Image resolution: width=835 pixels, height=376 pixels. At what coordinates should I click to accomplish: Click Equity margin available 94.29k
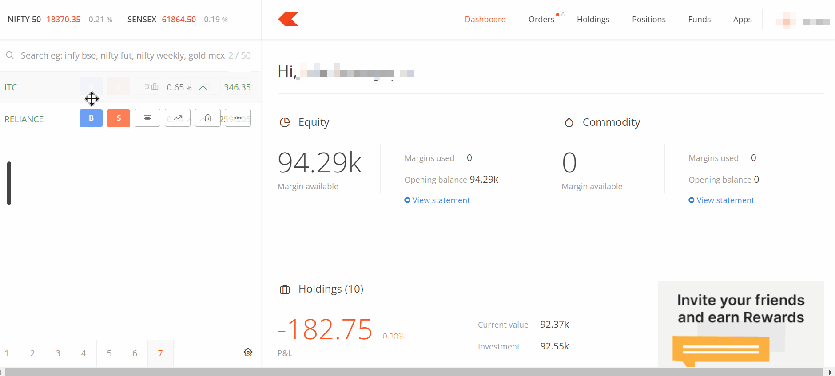click(320, 162)
